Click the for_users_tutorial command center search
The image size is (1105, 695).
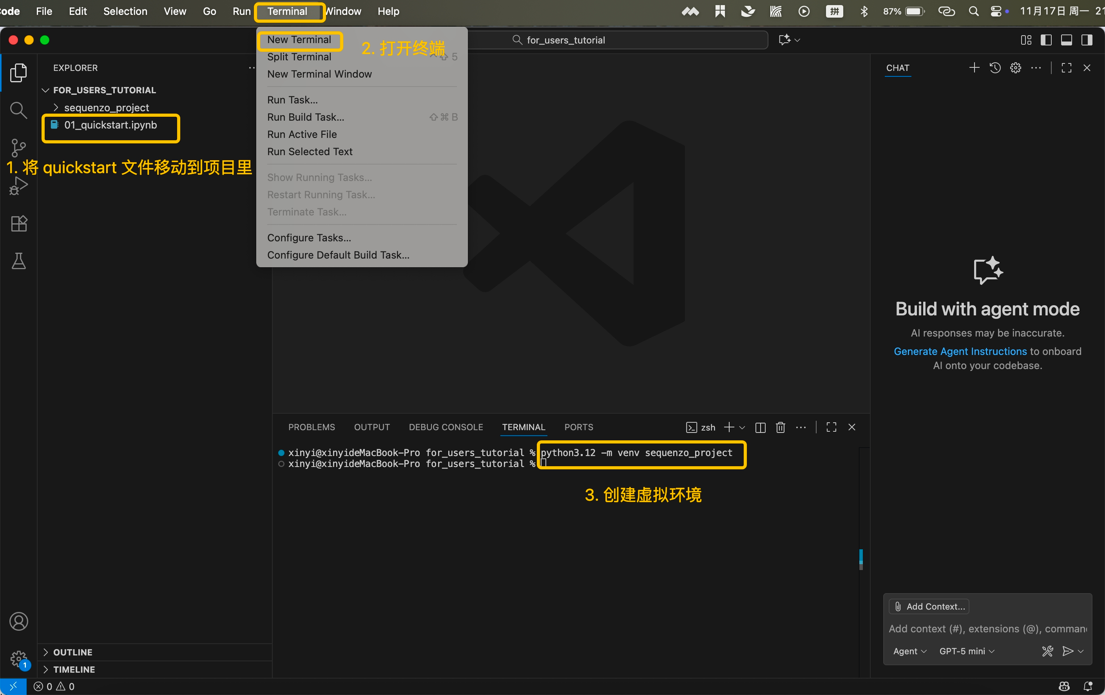(565, 40)
